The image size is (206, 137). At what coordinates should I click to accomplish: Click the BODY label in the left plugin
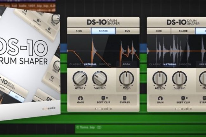[x=126, y=64]
